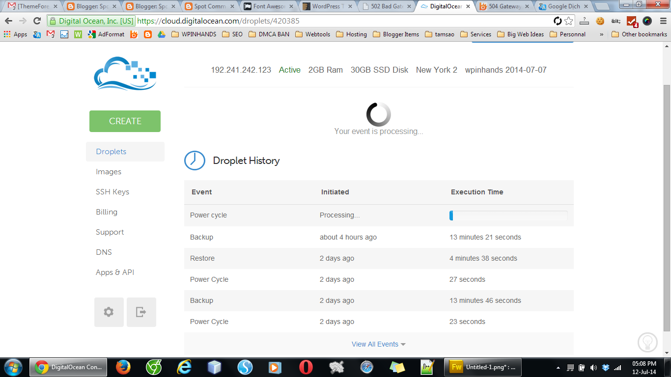Click browser back arrow
The width and height of the screenshot is (671, 377).
click(9, 21)
